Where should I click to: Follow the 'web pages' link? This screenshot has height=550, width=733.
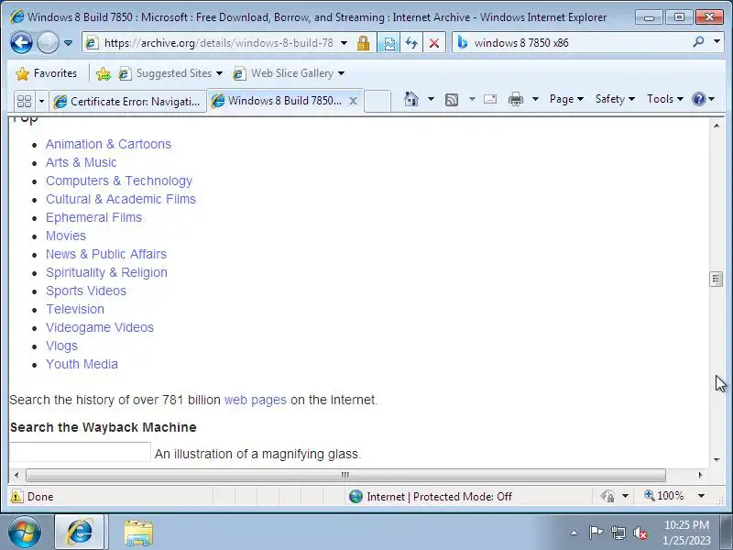[256, 400]
